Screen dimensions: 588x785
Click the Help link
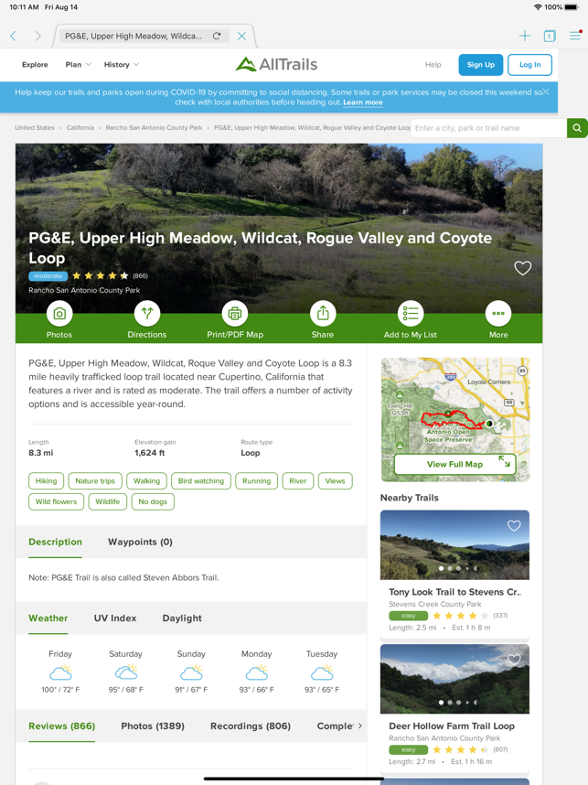tap(433, 65)
